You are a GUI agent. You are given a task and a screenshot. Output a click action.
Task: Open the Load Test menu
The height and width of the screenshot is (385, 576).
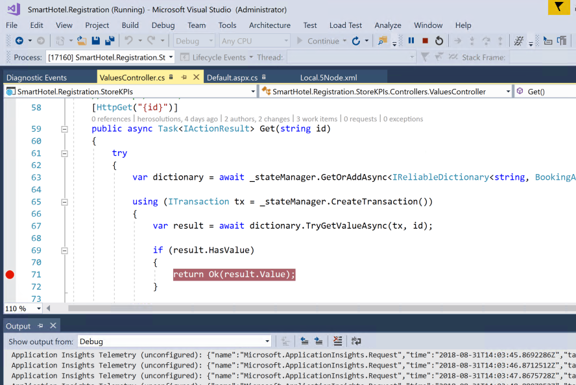(x=345, y=25)
